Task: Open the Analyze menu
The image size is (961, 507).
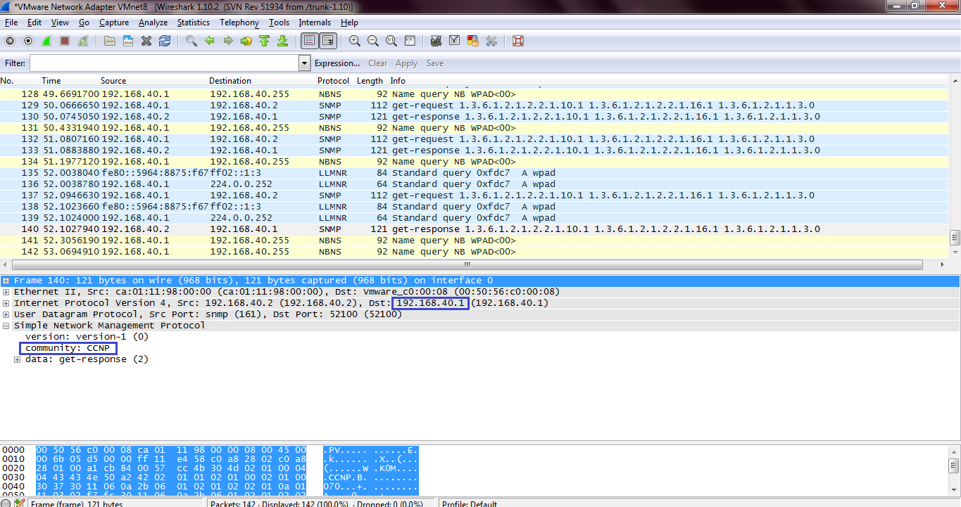Action: click(x=153, y=23)
